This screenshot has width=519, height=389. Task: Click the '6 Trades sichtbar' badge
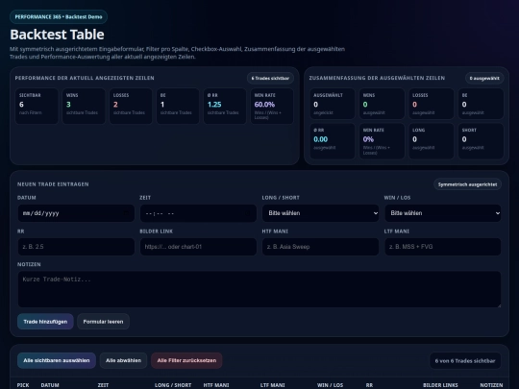tap(270, 79)
